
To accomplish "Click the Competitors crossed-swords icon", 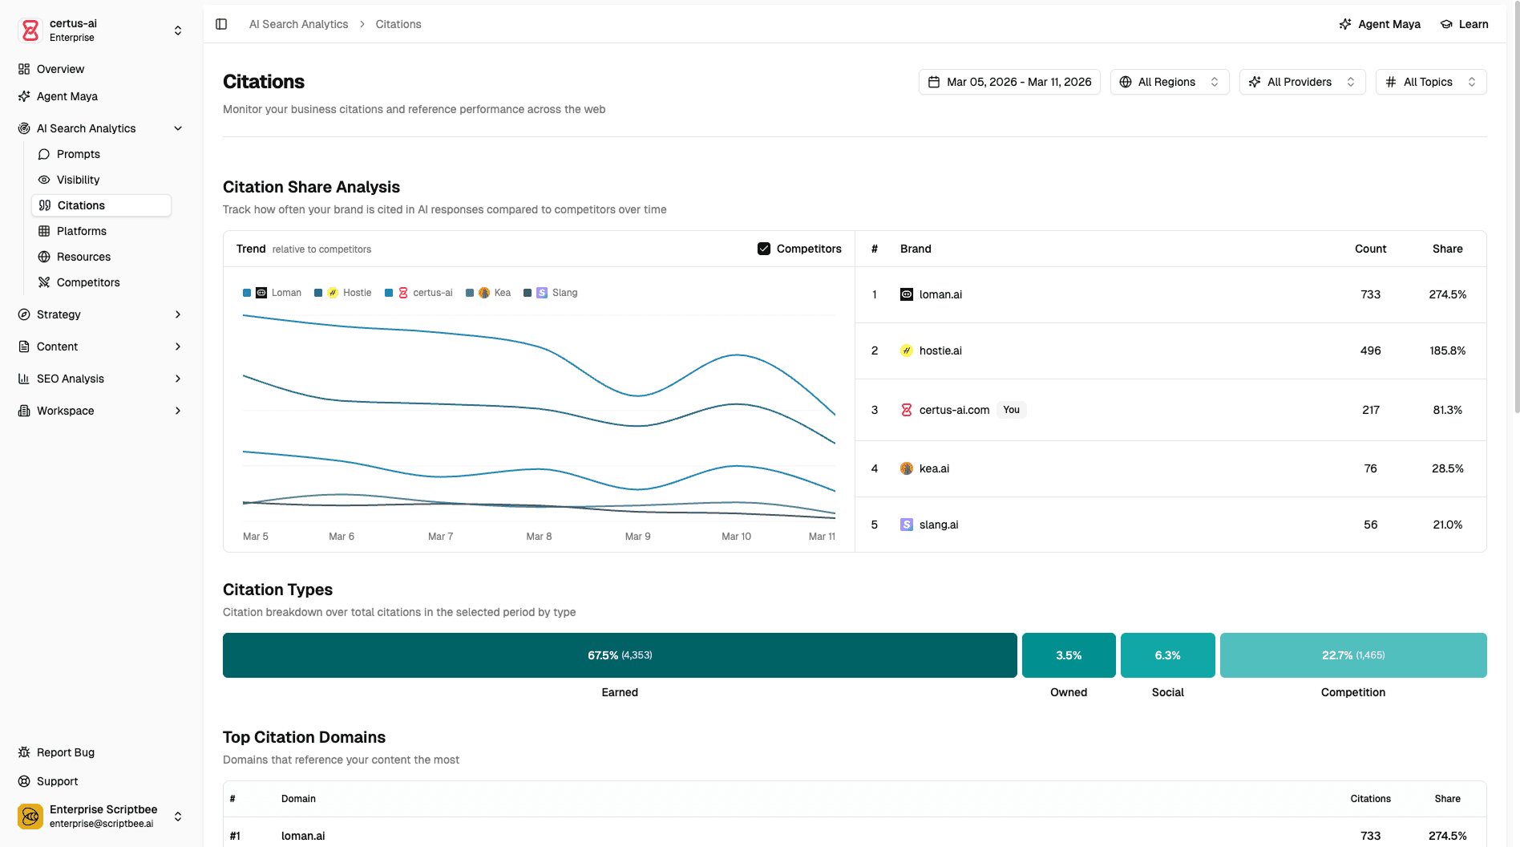I will coord(44,282).
